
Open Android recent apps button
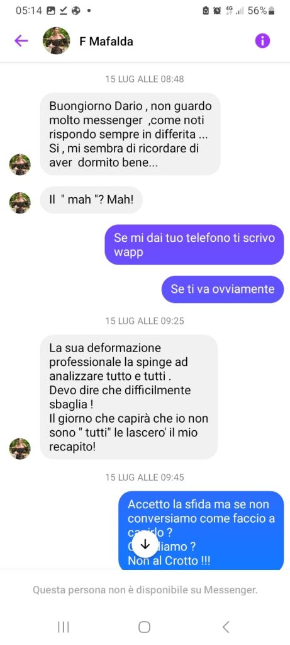[64, 627]
